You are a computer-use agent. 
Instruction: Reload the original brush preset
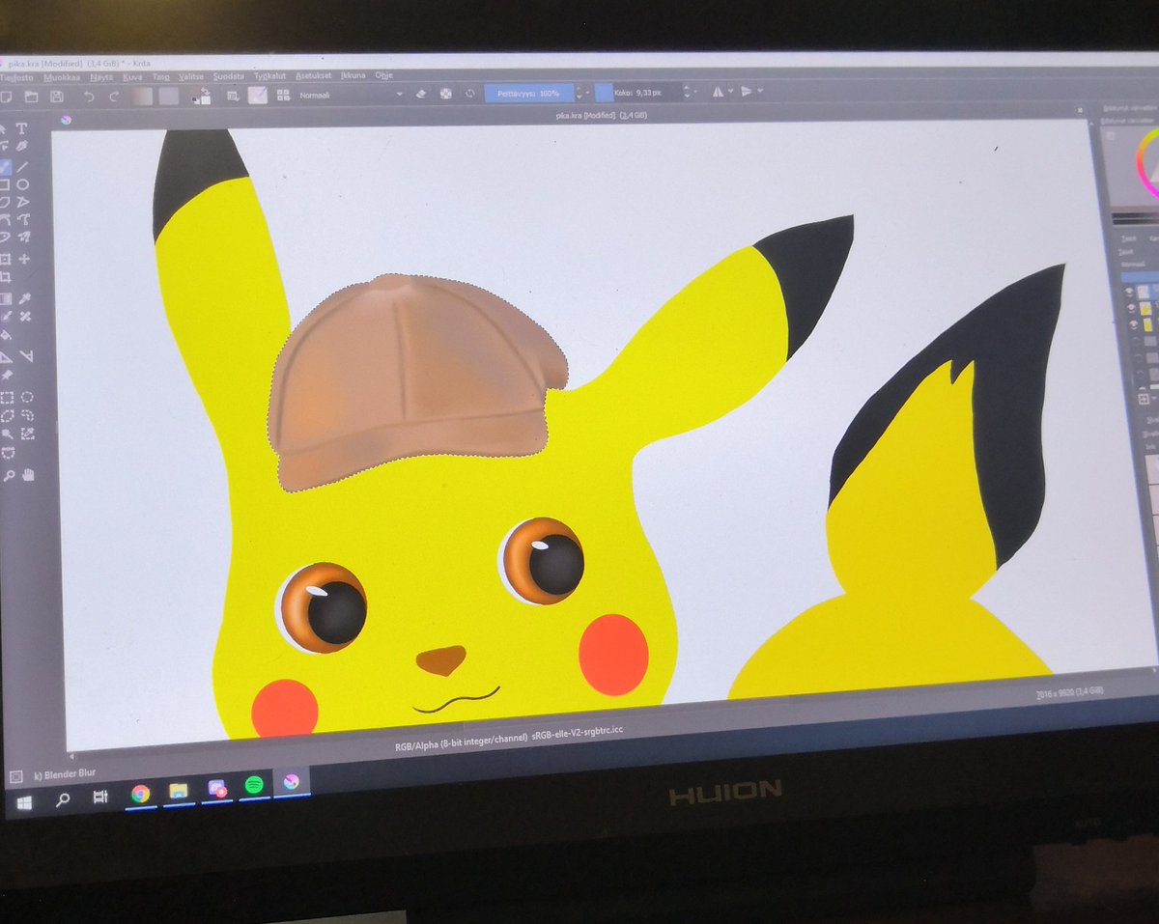470,93
